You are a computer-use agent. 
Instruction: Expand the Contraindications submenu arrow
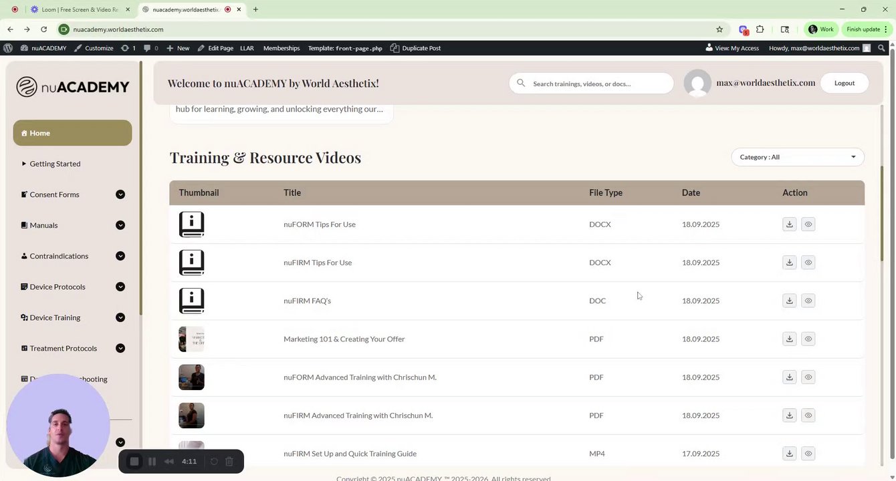click(120, 256)
